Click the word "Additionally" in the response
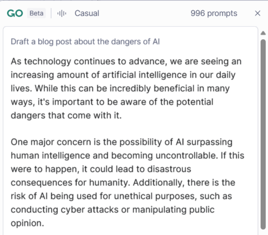268x235 pixels. point(158,183)
